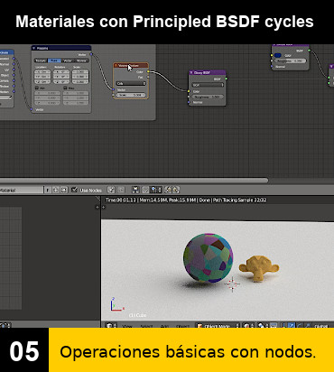Open the viewport shading selector
Image resolution: width=334 pixels, height=372 pixels.
[247, 326]
